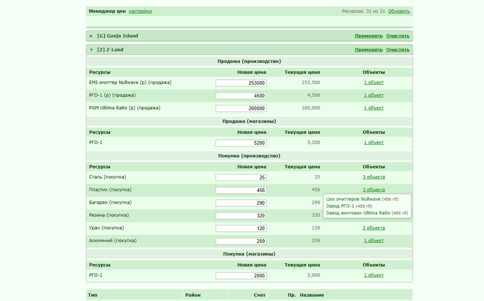The image size is (484, 301).
Task: Select Завод РГО-1 in the popup
Action: 340,206
